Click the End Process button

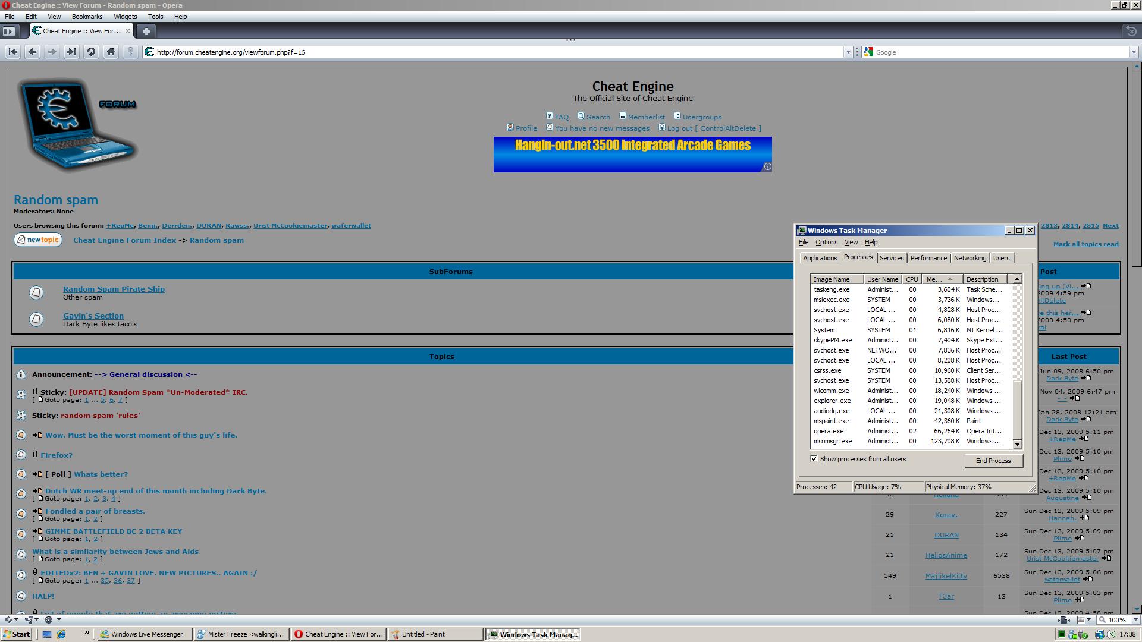[x=993, y=461]
